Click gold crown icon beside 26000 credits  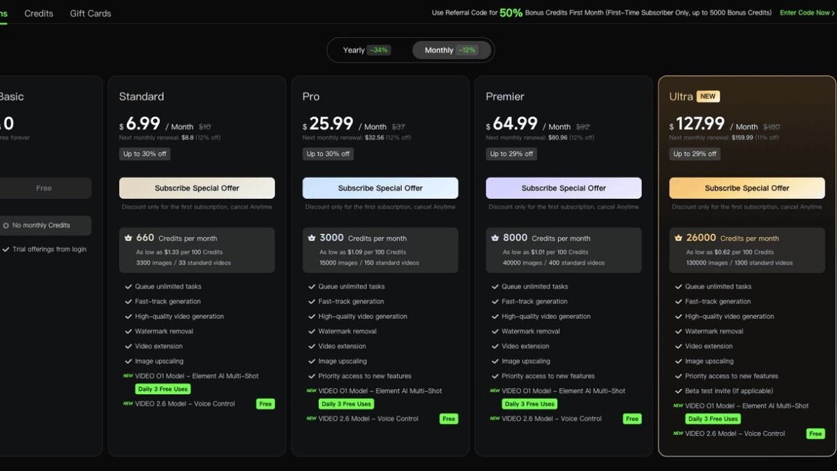[x=679, y=238]
